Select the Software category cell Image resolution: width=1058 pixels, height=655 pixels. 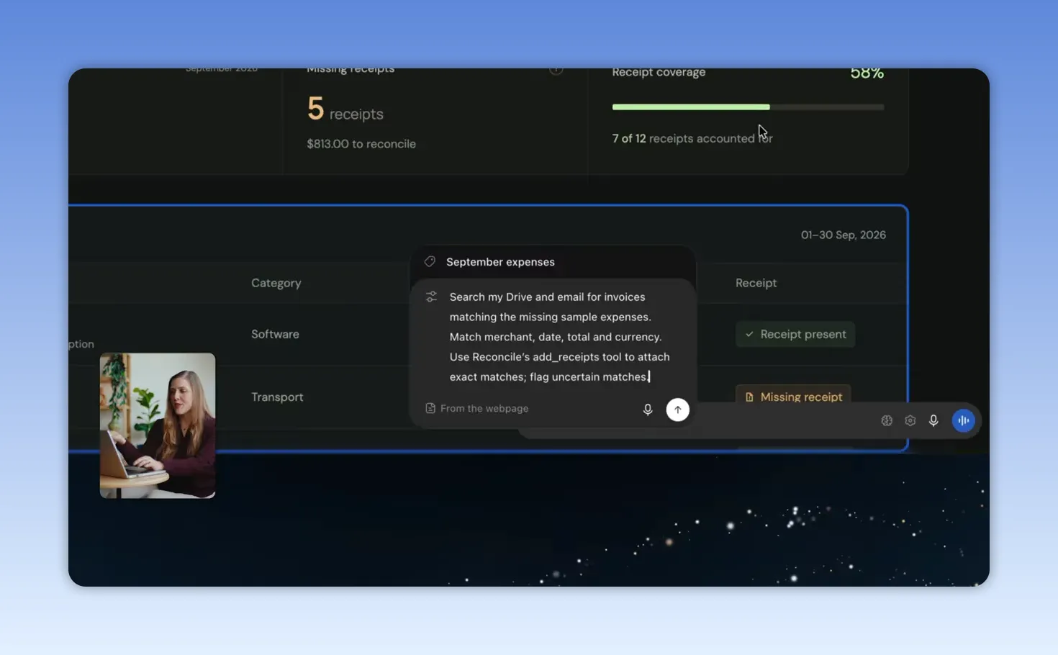(x=275, y=334)
